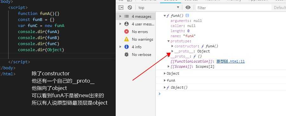Select the '[[FunctionLocation]]' property label

(x=192, y=61)
